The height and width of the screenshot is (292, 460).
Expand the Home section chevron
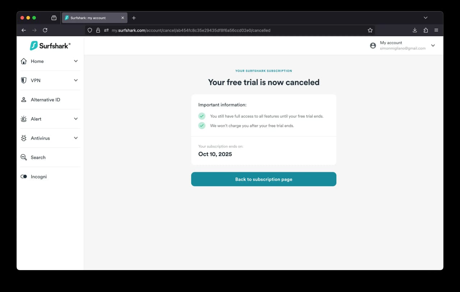[x=76, y=61]
